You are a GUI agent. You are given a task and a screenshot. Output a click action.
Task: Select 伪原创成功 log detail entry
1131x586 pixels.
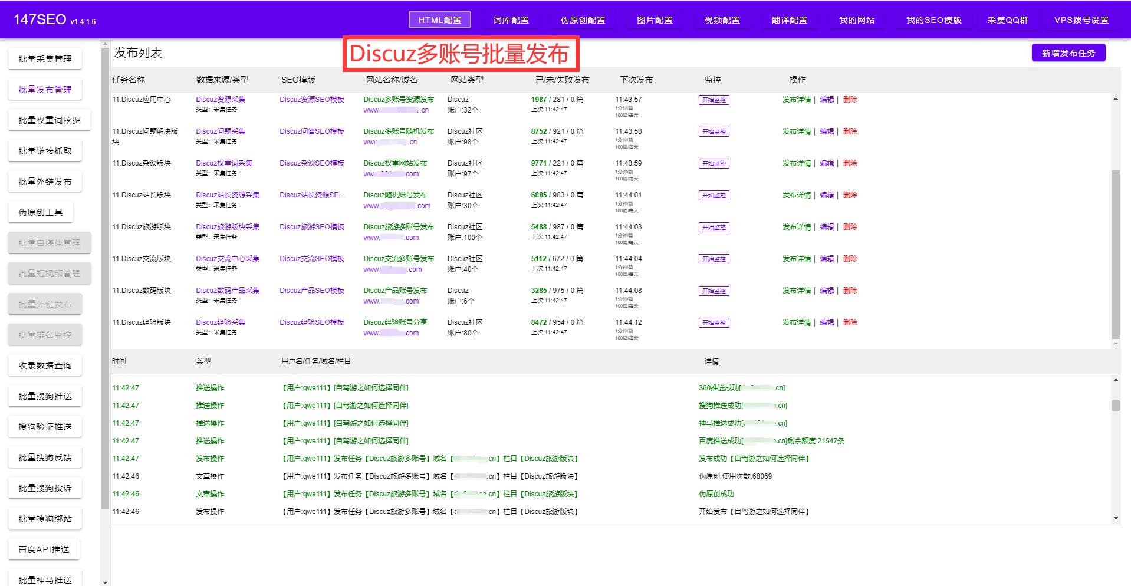(716, 494)
